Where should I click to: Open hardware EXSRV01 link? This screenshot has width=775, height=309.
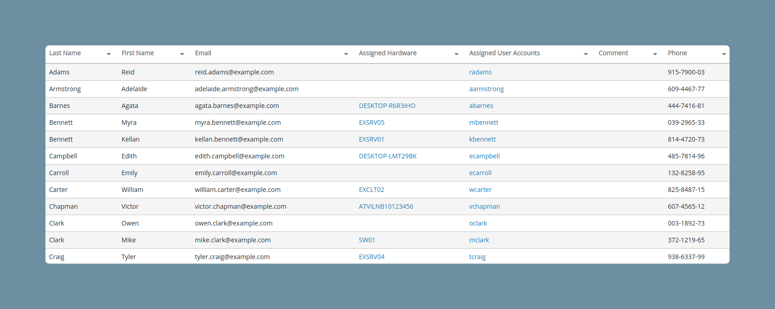coord(372,139)
